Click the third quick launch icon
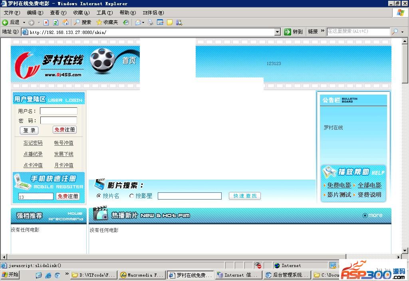Screen dimensions: 409x281 pos(58,275)
